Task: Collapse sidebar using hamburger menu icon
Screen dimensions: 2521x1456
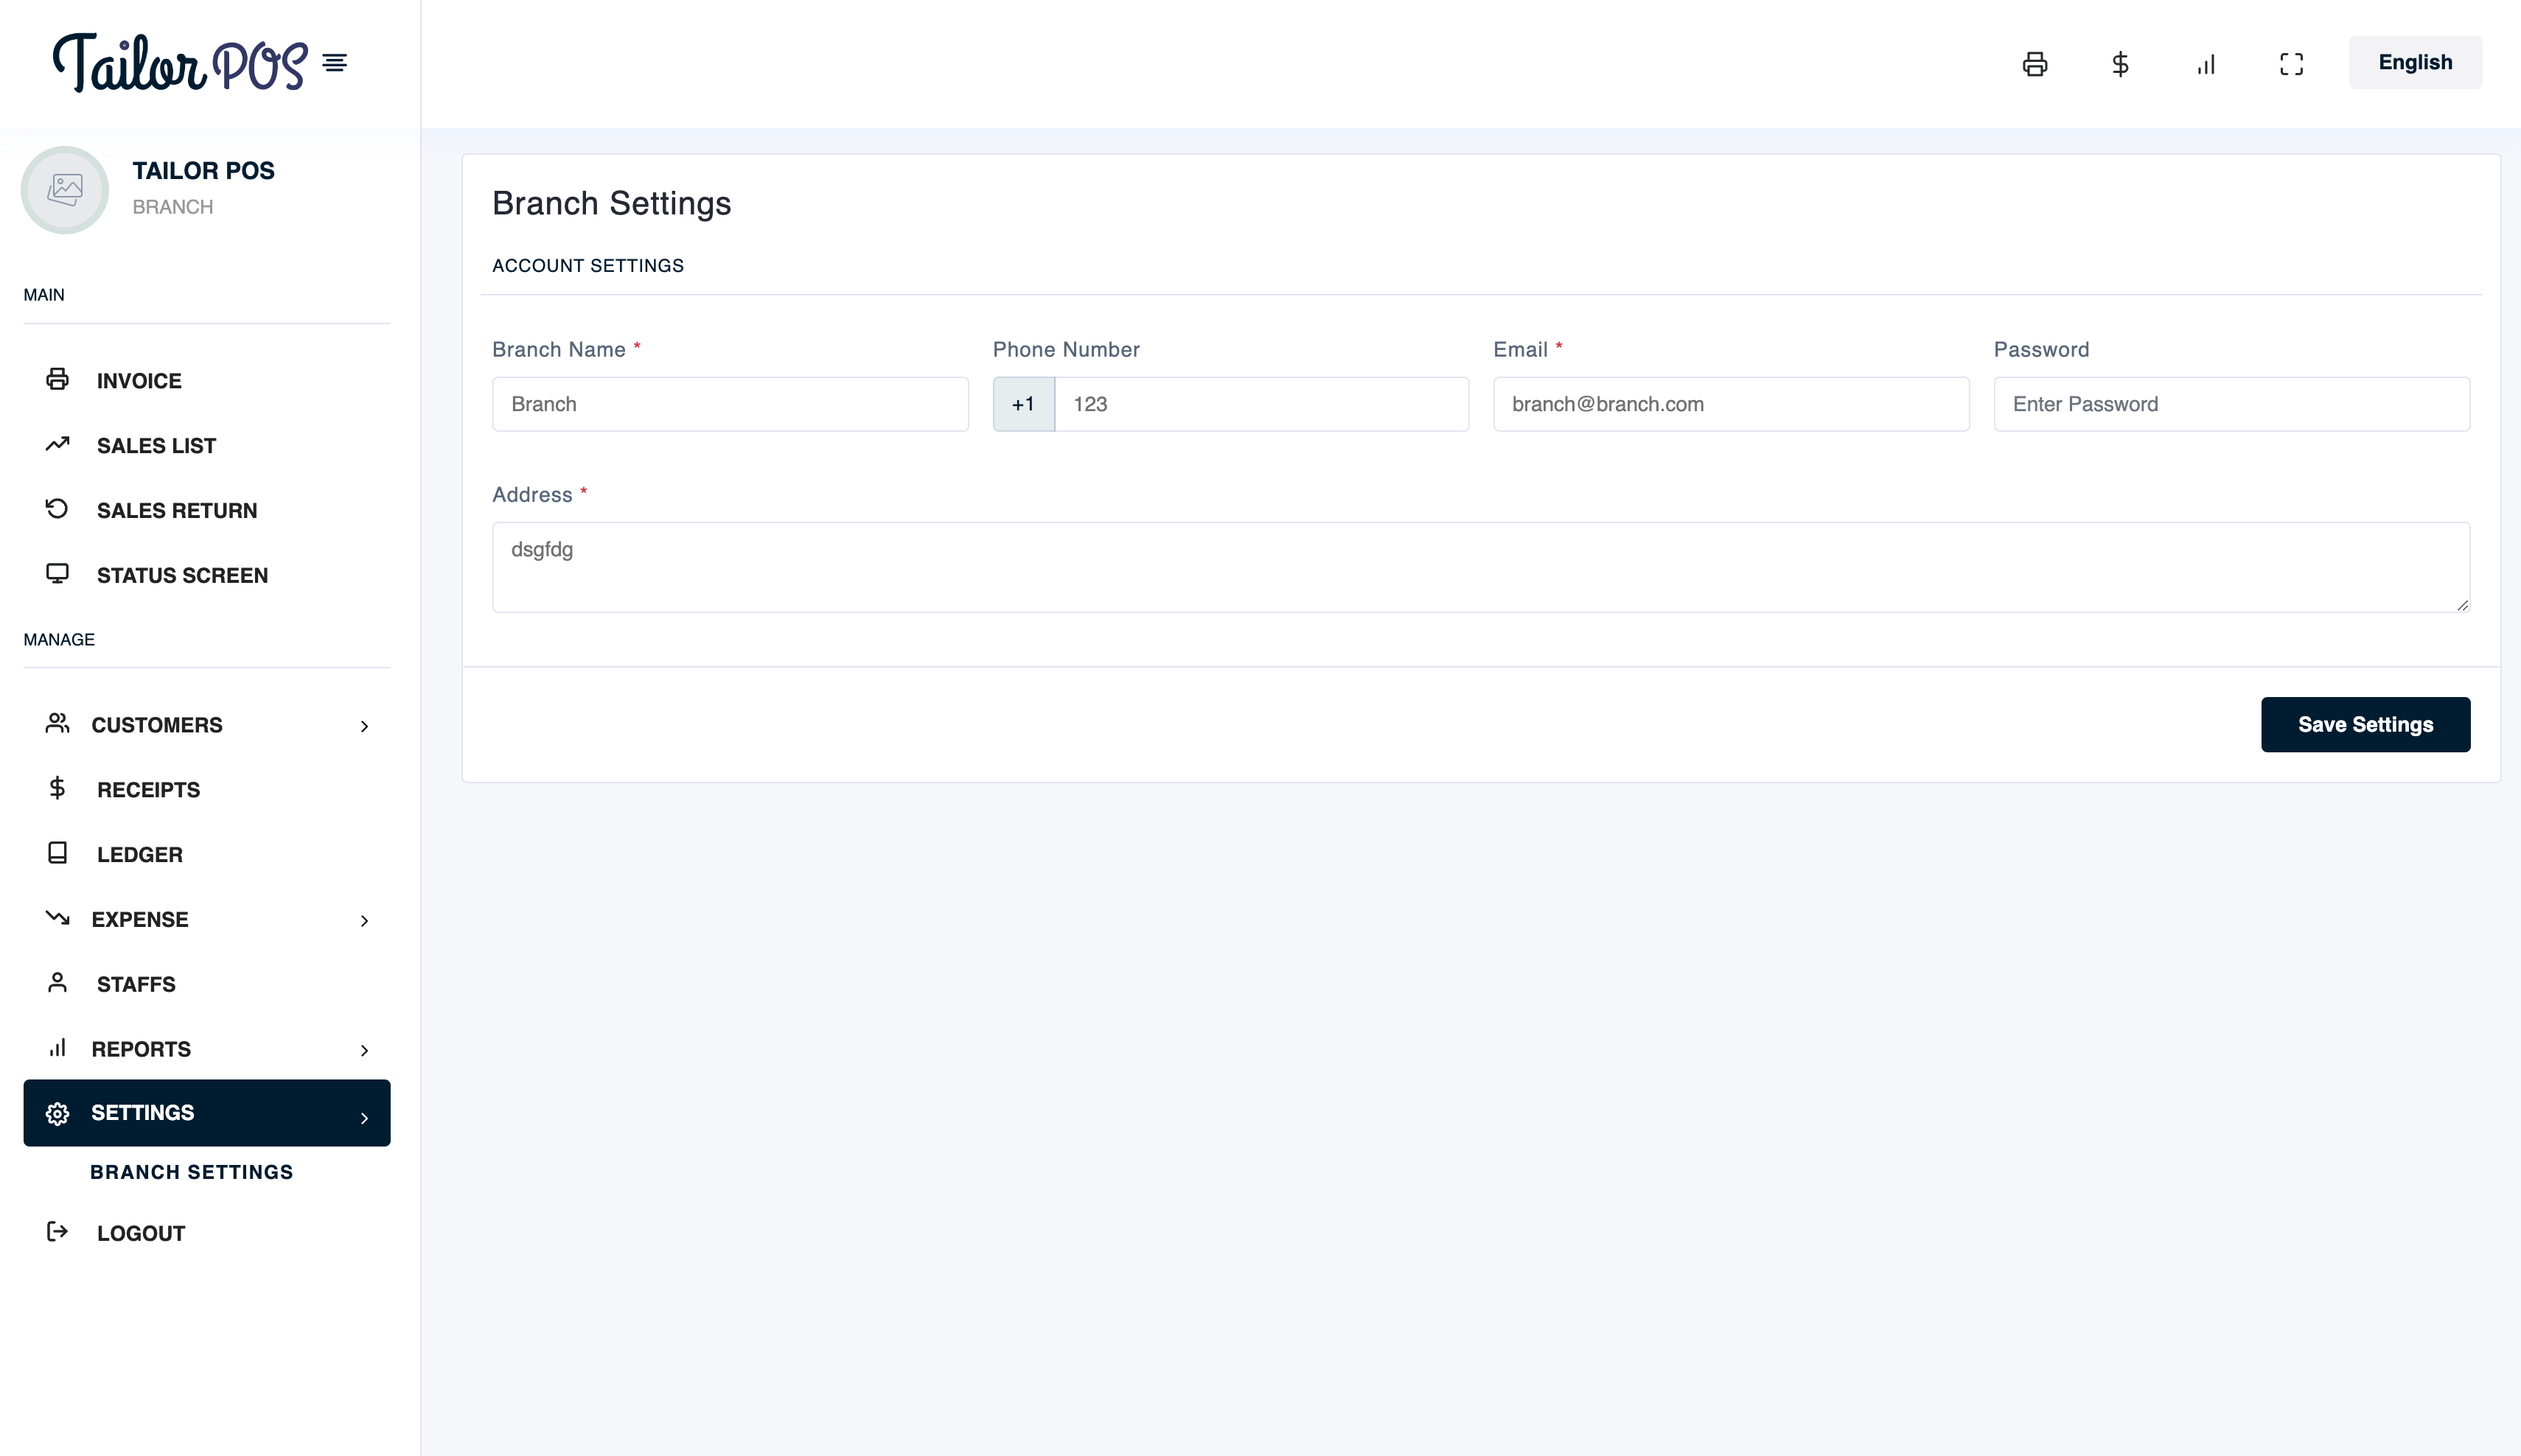Action: point(334,63)
